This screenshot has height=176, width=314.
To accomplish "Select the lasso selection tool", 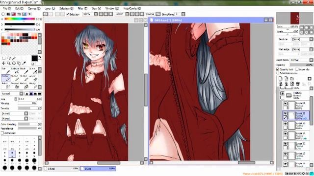I will 9,58.
